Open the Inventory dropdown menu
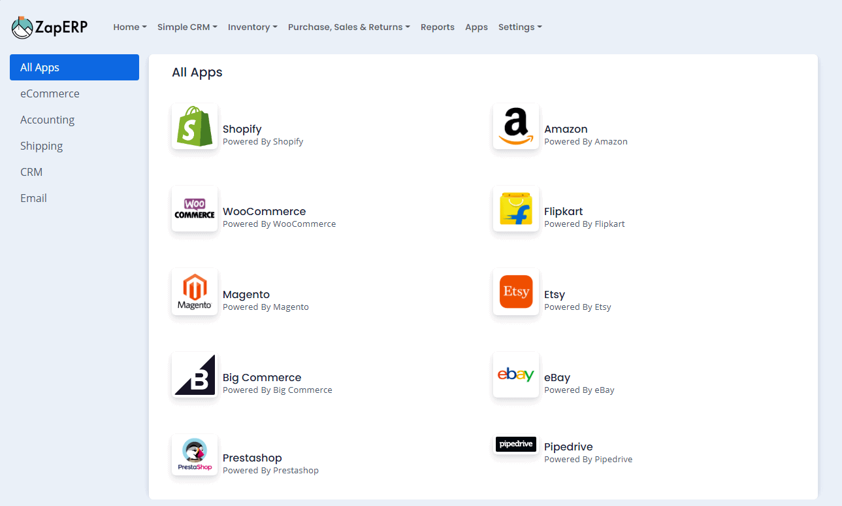 pyautogui.click(x=253, y=27)
